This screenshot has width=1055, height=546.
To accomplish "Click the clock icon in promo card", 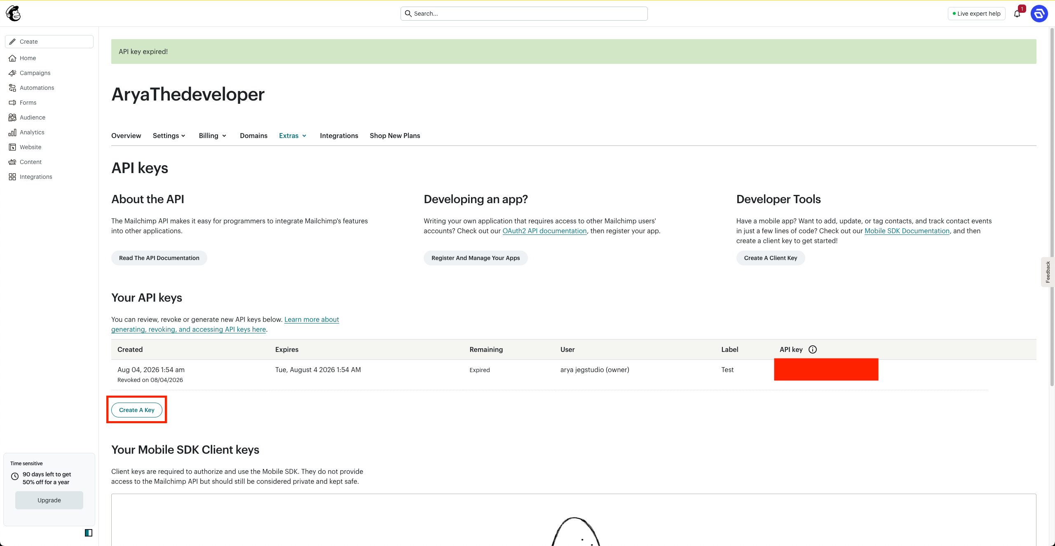I will pyautogui.click(x=15, y=476).
